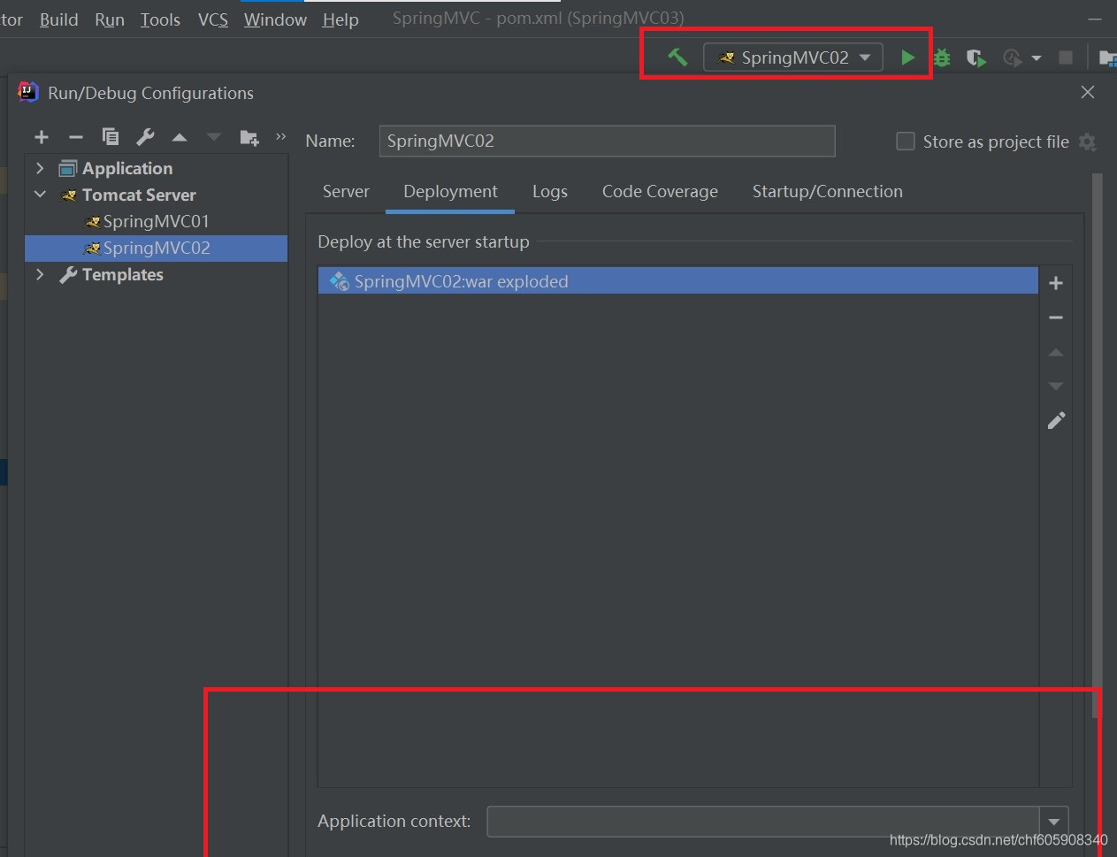
Task: Open the VCS menu
Action: pos(213,19)
